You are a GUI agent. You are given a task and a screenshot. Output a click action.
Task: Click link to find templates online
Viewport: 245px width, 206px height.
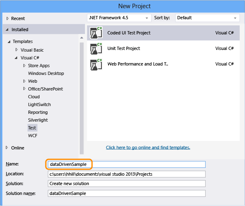(x=148, y=147)
